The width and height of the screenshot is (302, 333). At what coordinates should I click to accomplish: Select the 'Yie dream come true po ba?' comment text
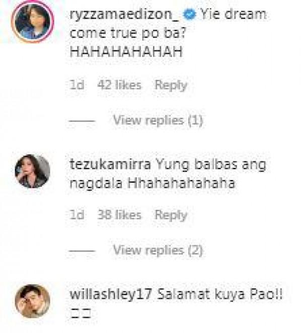click(x=168, y=24)
